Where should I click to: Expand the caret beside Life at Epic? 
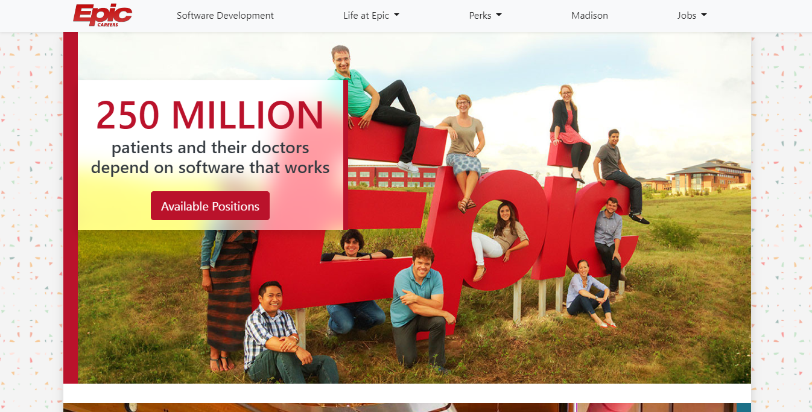point(396,16)
